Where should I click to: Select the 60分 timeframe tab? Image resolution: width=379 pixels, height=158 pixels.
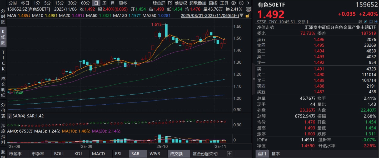[85, 3]
